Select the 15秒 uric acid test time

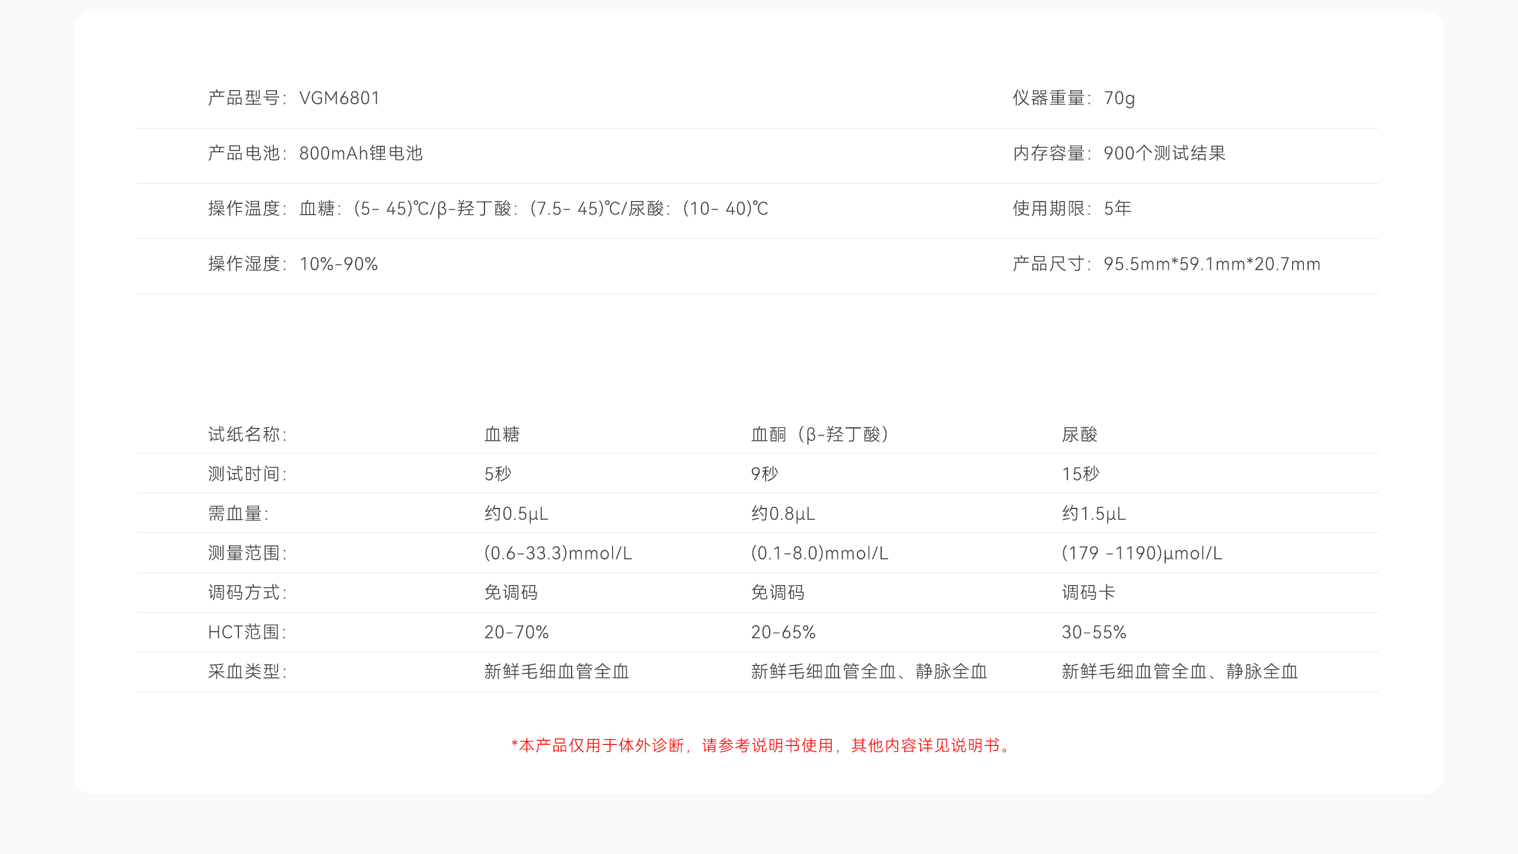point(1080,474)
